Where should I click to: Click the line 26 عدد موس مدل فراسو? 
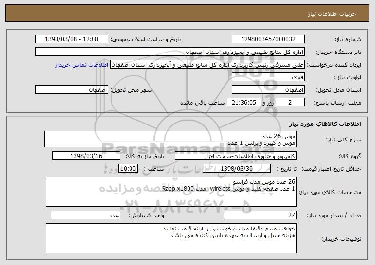tap(264, 182)
